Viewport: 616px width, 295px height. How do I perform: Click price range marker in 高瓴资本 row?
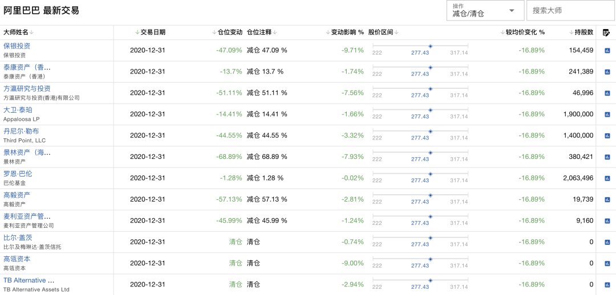[x=430, y=259]
